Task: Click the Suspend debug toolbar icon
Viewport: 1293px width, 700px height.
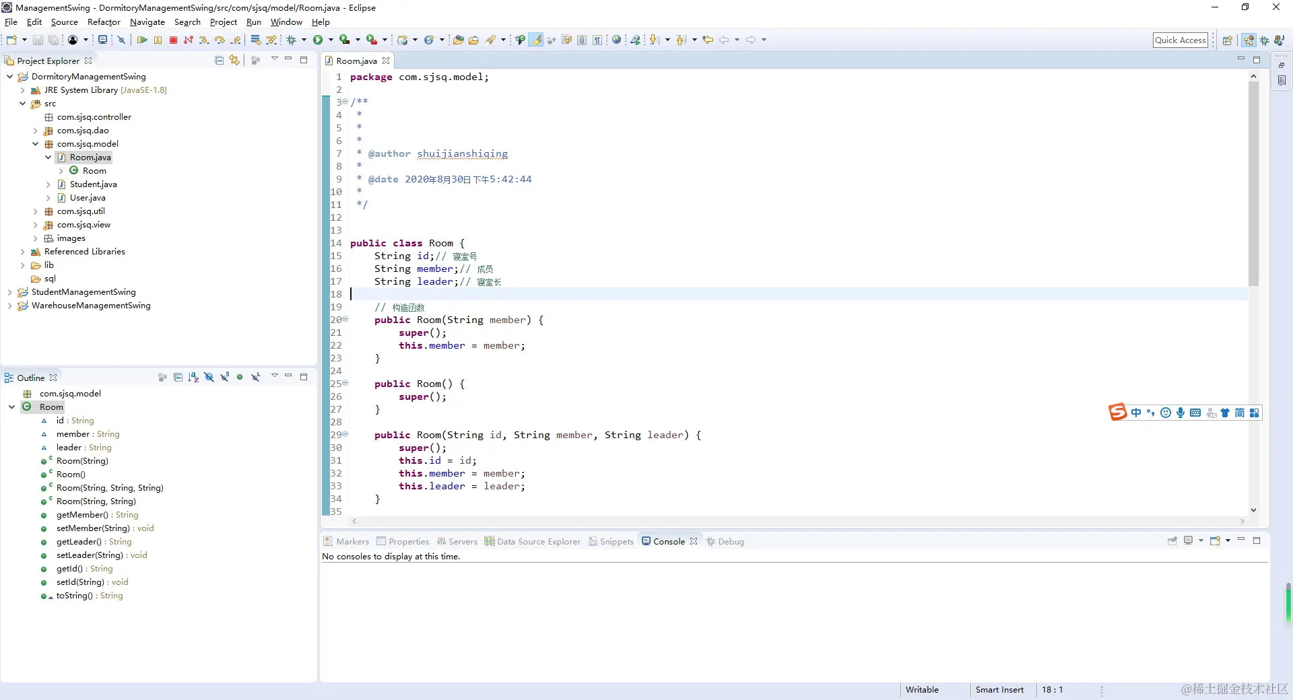Action: pos(158,40)
